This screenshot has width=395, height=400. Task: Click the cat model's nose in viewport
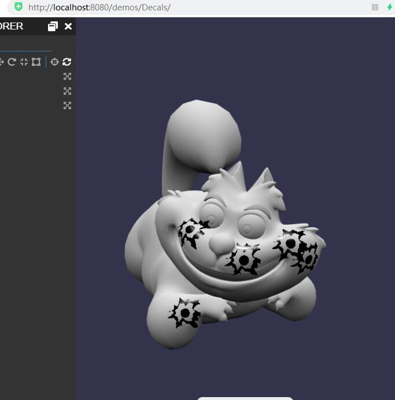[x=222, y=243]
